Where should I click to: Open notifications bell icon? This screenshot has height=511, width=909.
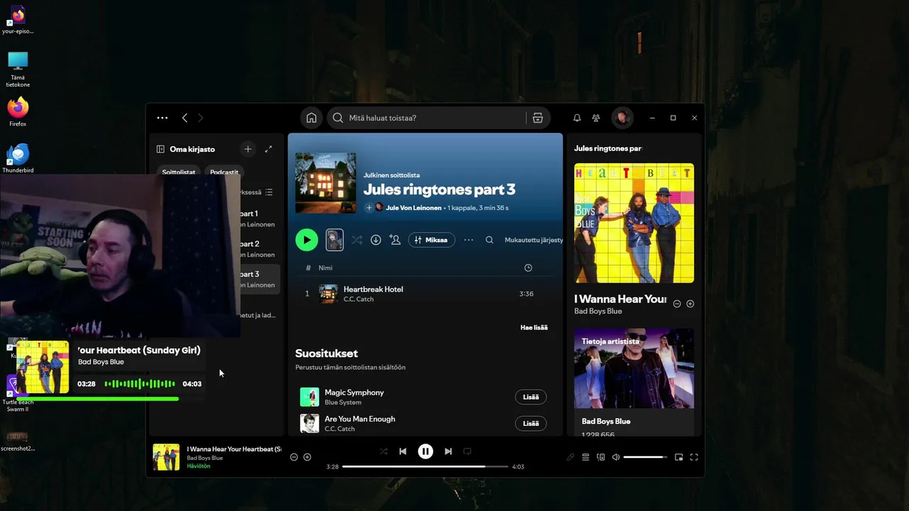[x=577, y=118]
